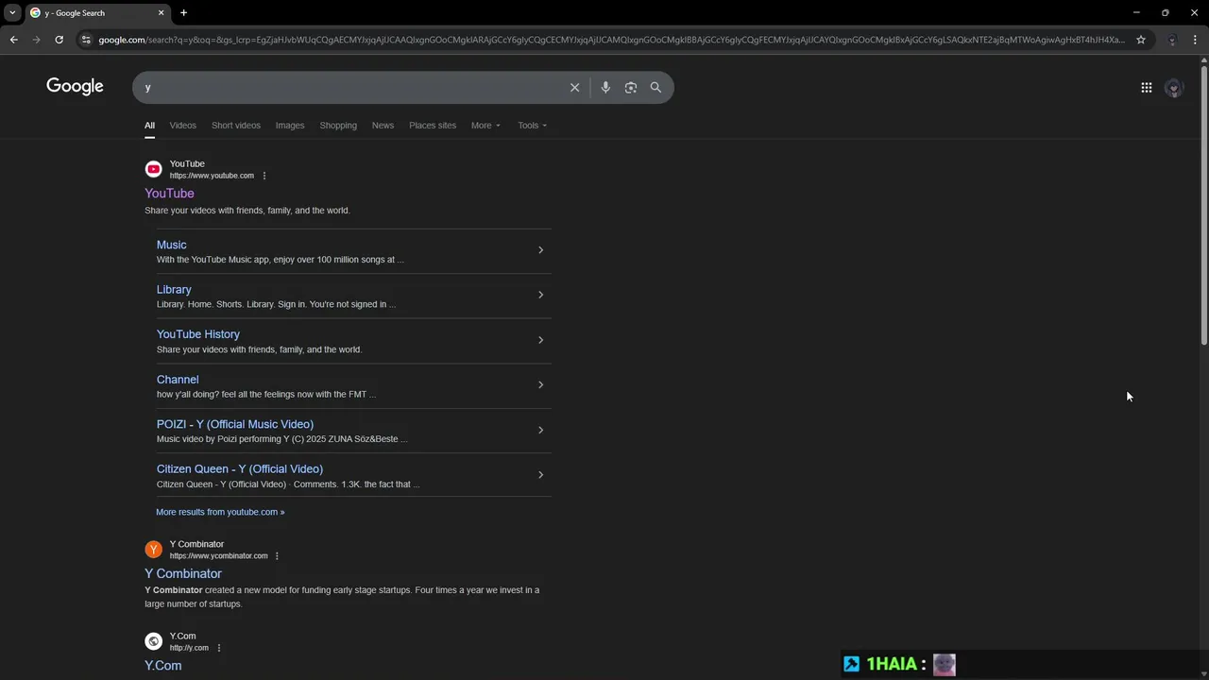Clear the search box with the X
The image size is (1209, 680).
click(574, 88)
